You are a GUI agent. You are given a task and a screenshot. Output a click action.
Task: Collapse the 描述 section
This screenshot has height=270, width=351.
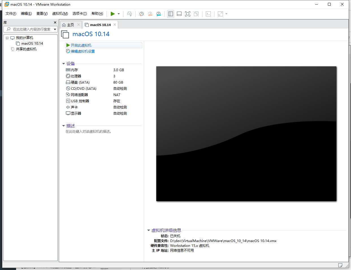pos(64,126)
